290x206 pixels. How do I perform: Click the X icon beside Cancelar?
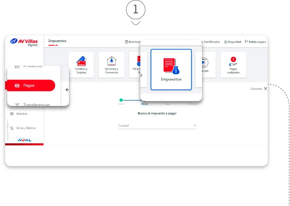265,89
